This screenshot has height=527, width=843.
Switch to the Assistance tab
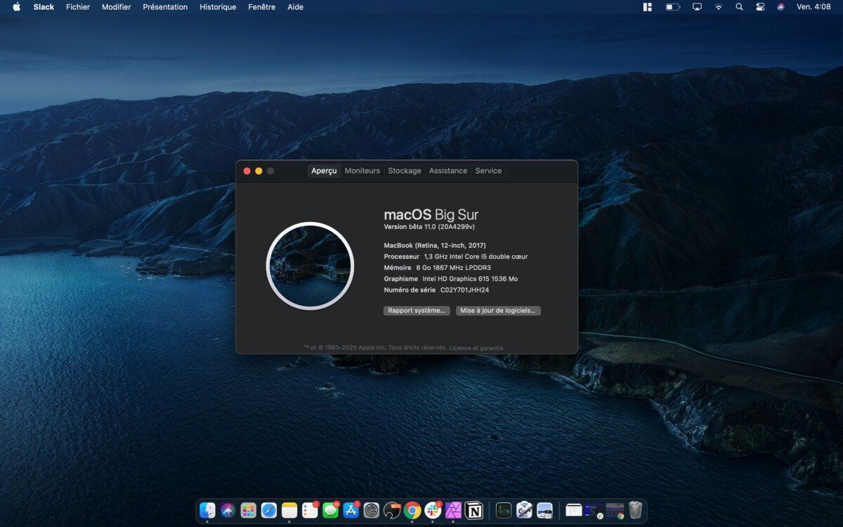[448, 171]
